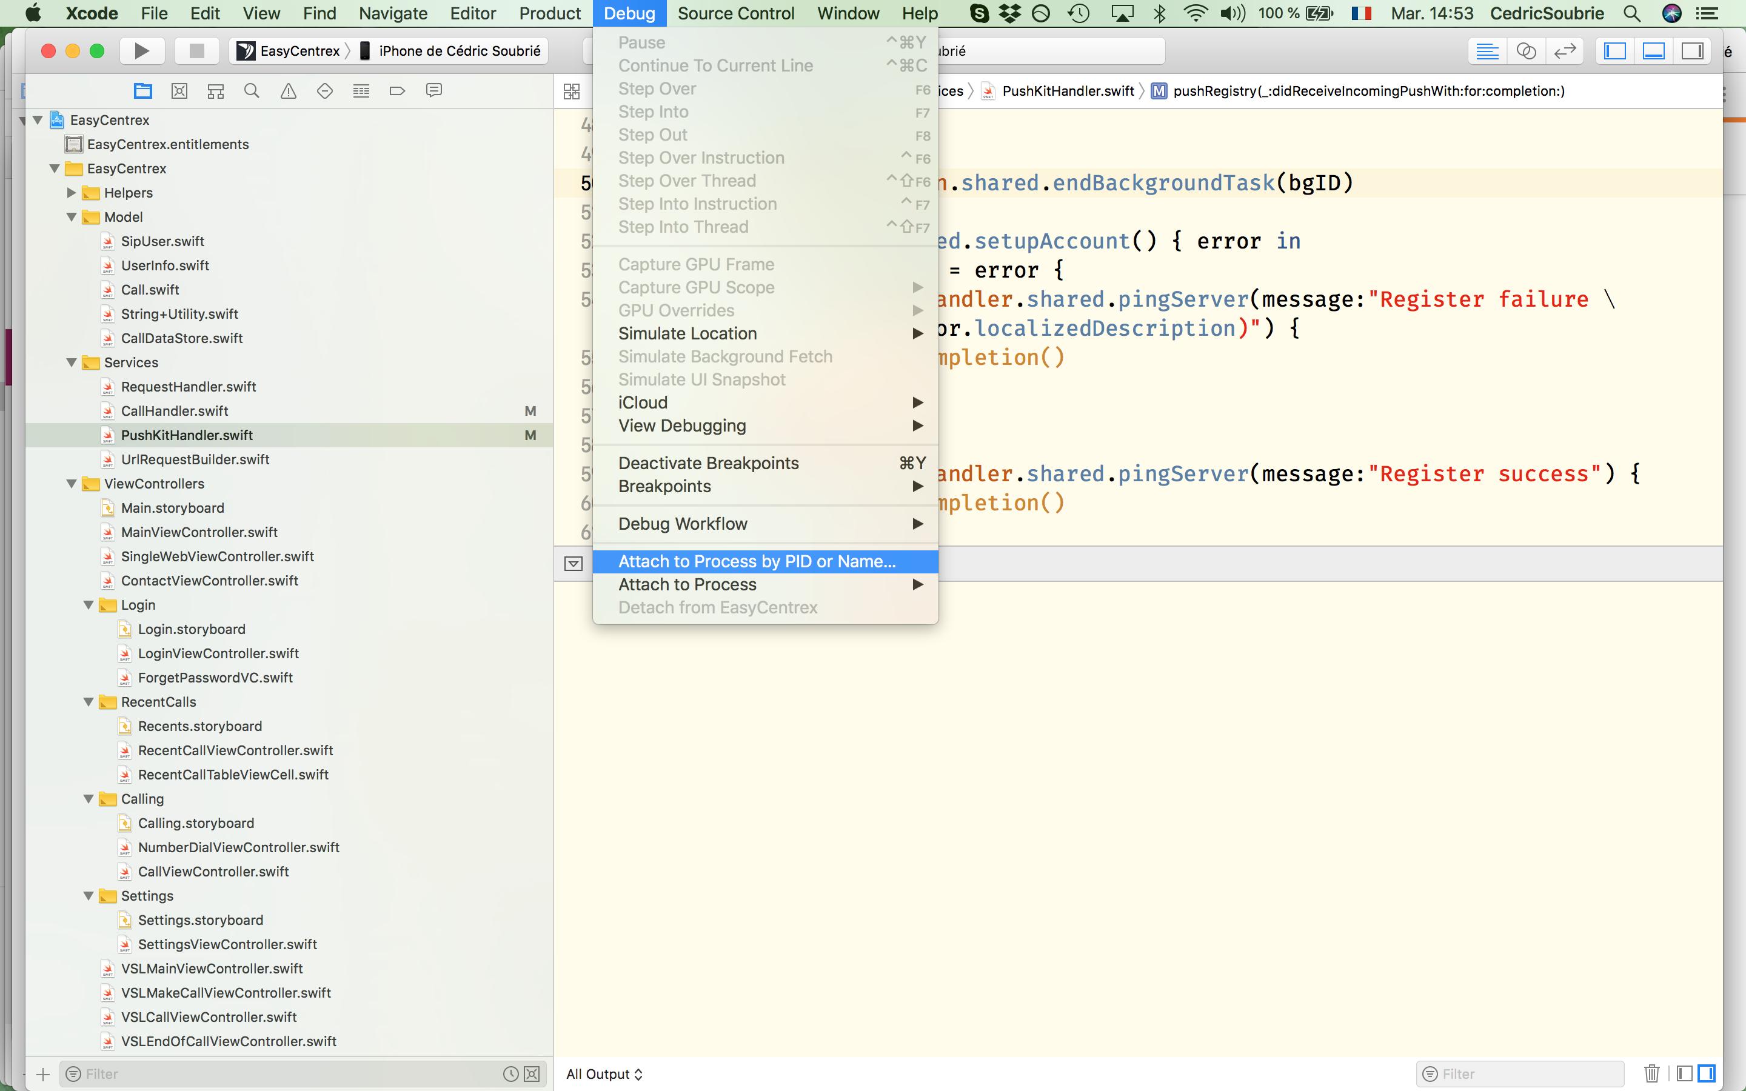Open the Source Control navigator icon
This screenshot has width=1746, height=1091.
click(x=179, y=91)
